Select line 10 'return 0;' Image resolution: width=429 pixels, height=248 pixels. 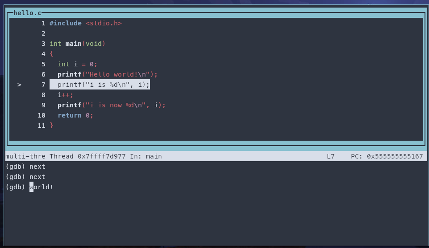click(x=75, y=115)
